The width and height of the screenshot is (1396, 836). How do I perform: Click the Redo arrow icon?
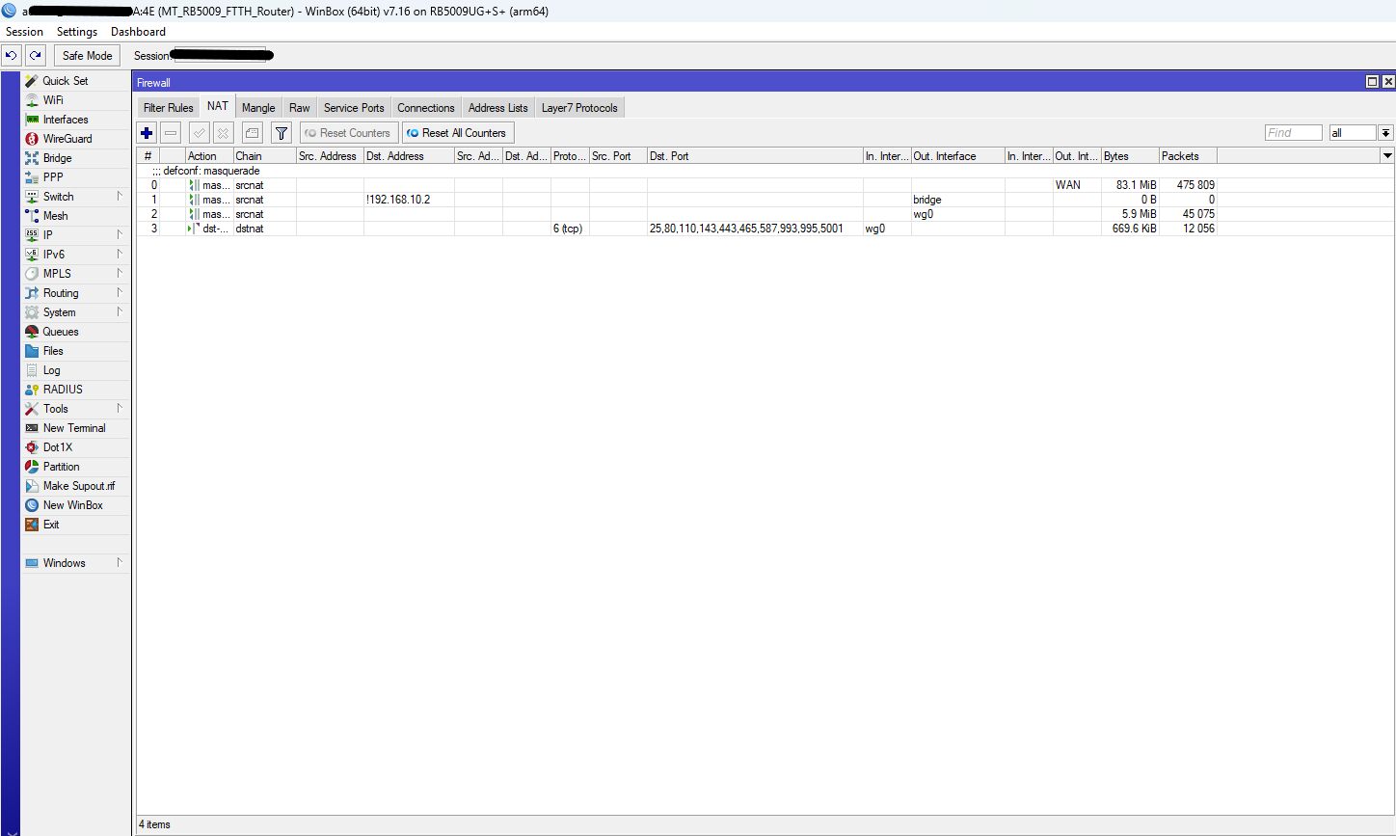tap(36, 56)
